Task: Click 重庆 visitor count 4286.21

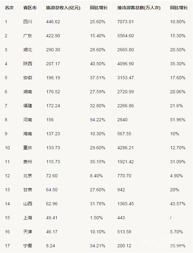Action: click(x=126, y=148)
